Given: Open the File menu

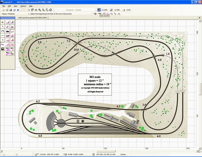Looking at the screenshot, I should pyautogui.click(x=4, y=6).
